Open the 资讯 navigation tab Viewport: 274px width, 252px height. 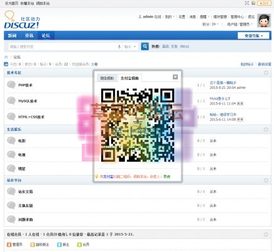pyautogui.click(x=29, y=35)
